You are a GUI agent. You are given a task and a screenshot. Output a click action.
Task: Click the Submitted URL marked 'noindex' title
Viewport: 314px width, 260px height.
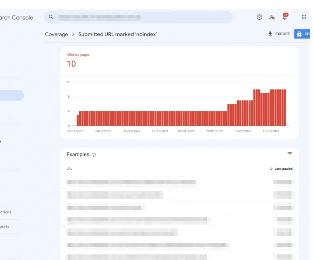(118, 34)
